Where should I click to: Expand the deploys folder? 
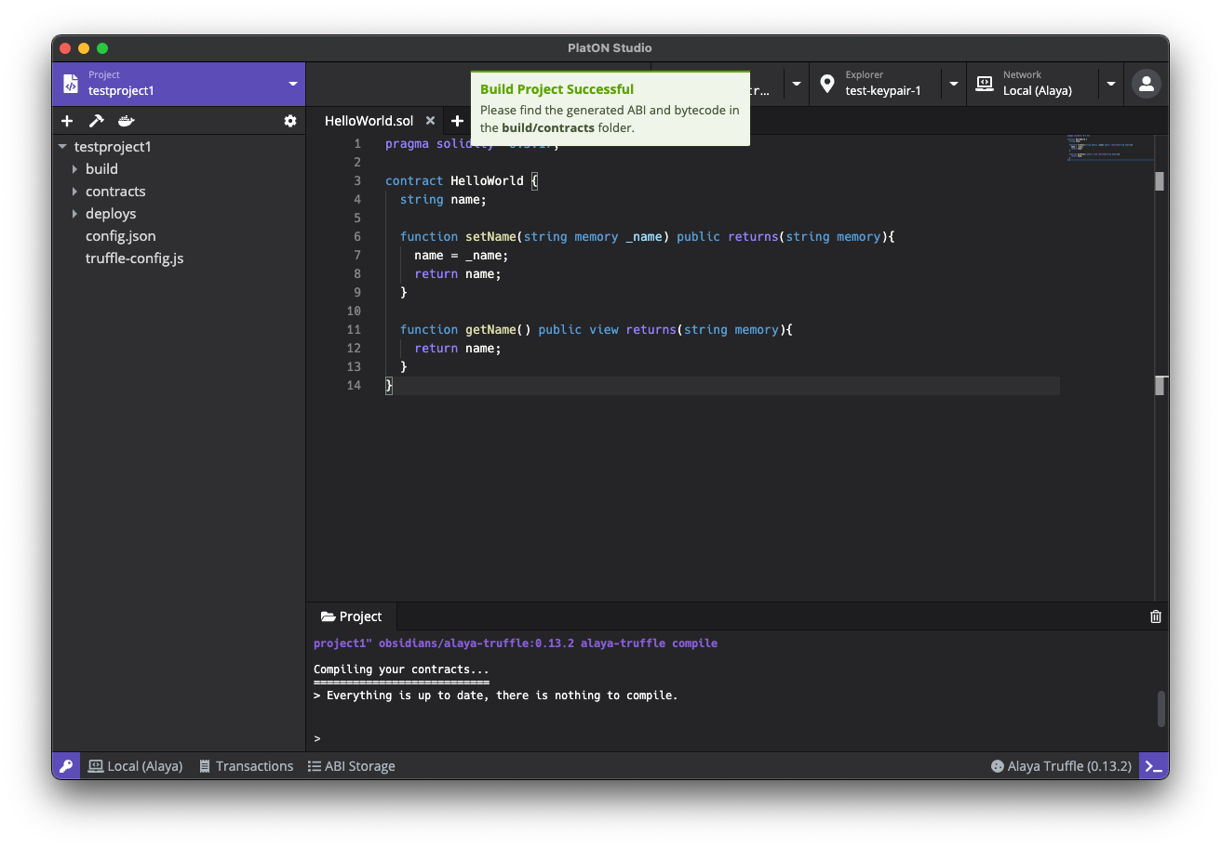pyautogui.click(x=75, y=214)
